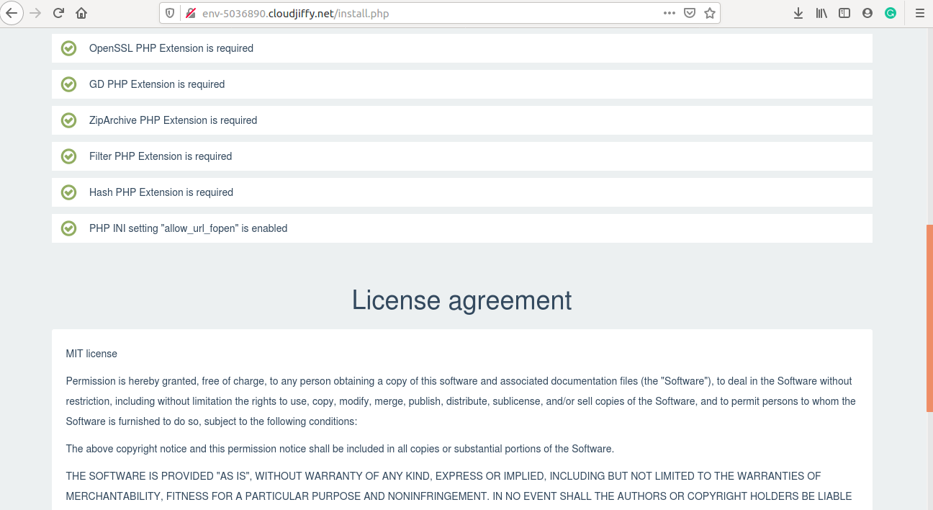Open tracking protection shield
Viewport: 933px width, 510px height.
[x=170, y=13]
